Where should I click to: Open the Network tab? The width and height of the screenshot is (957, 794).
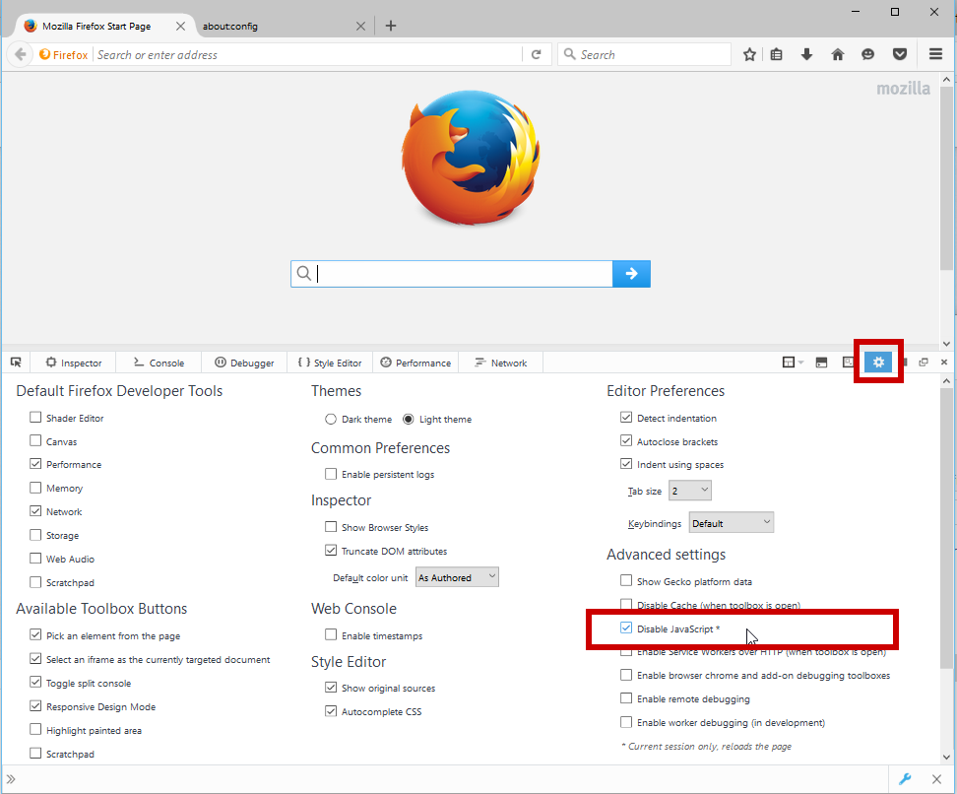(x=500, y=363)
